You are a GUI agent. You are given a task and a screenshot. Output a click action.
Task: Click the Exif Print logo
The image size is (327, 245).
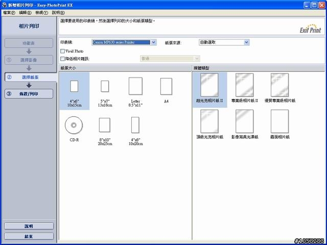310,29
